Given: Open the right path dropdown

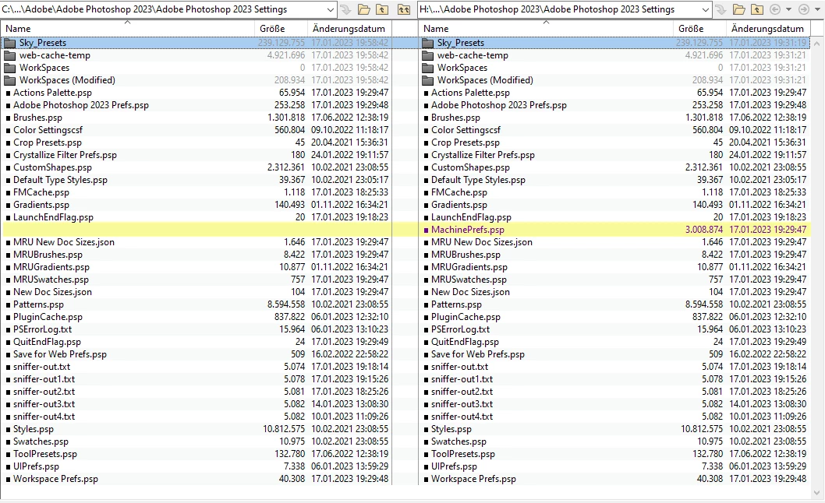Looking at the screenshot, I should tap(705, 9).
